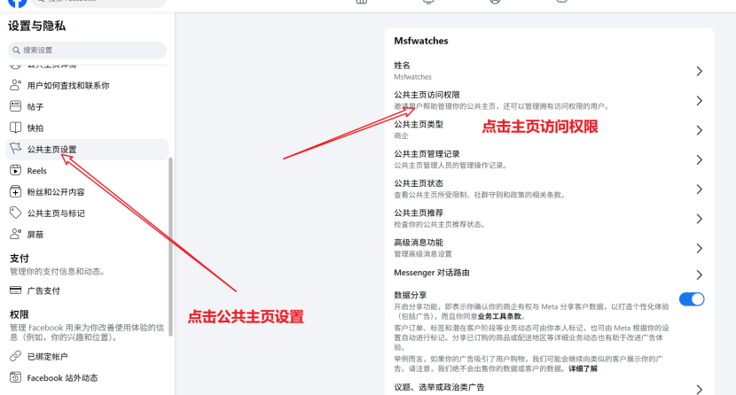Image resolution: width=736 pixels, height=395 pixels.
Task: Click the 议题、选举或政治类广告 title text
Action: point(439,387)
